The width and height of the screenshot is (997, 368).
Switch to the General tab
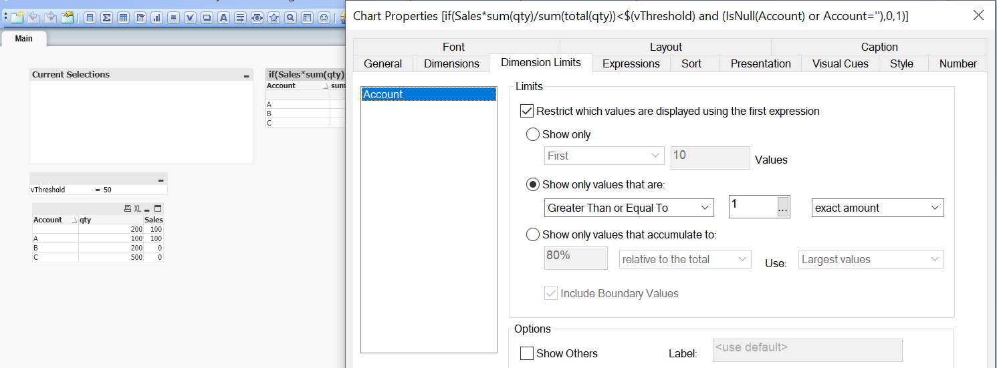(383, 63)
